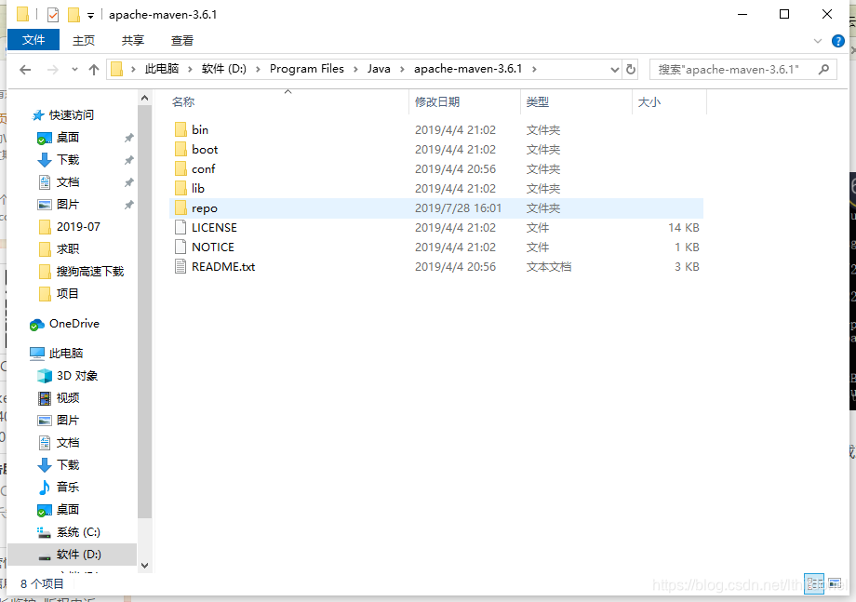The width and height of the screenshot is (856, 602).
Task: Switch to details view layout icon
Action: (x=814, y=584)
